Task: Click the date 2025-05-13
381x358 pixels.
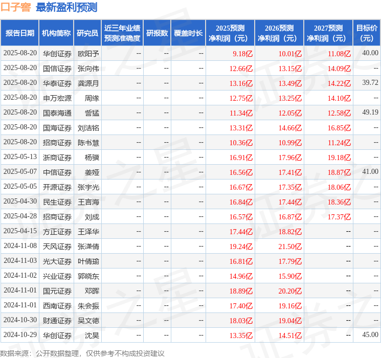Action: pyautogui.click(x=20, y=157)
